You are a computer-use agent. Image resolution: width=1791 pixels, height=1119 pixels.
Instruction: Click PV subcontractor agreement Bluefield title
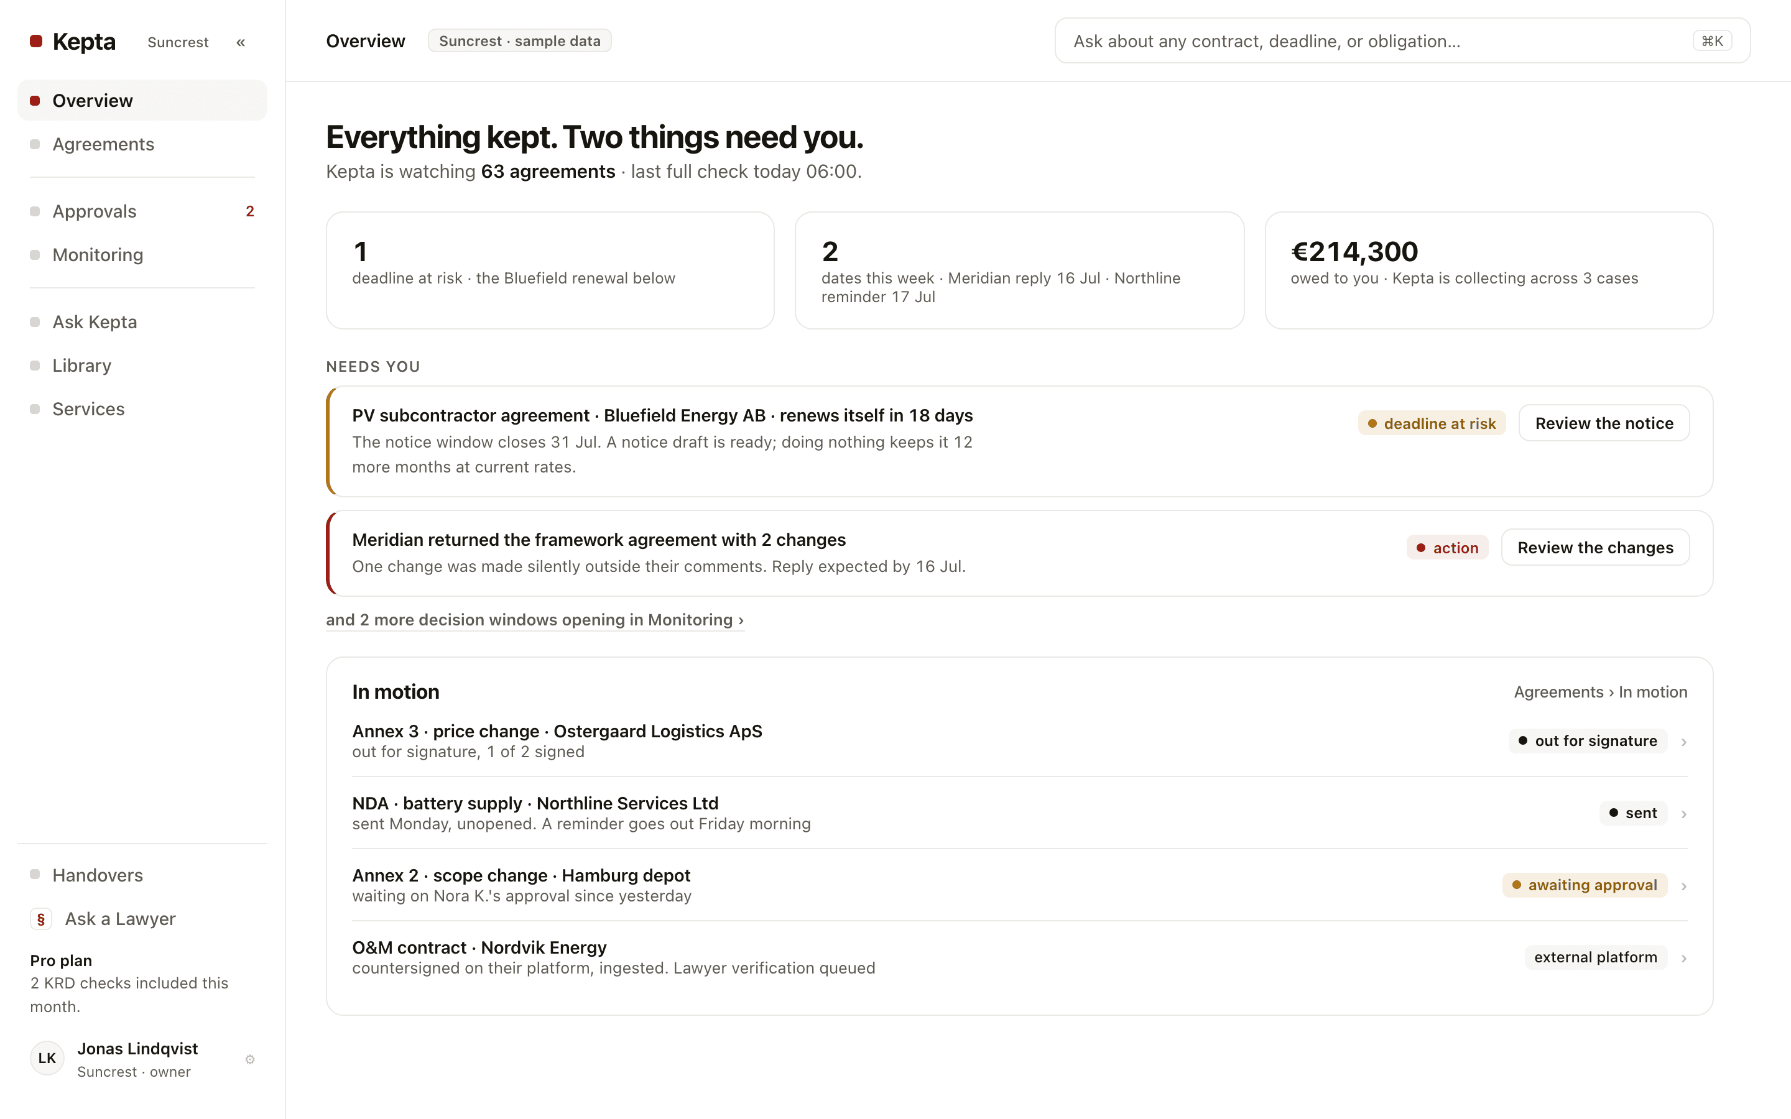(x=662, y=415)
